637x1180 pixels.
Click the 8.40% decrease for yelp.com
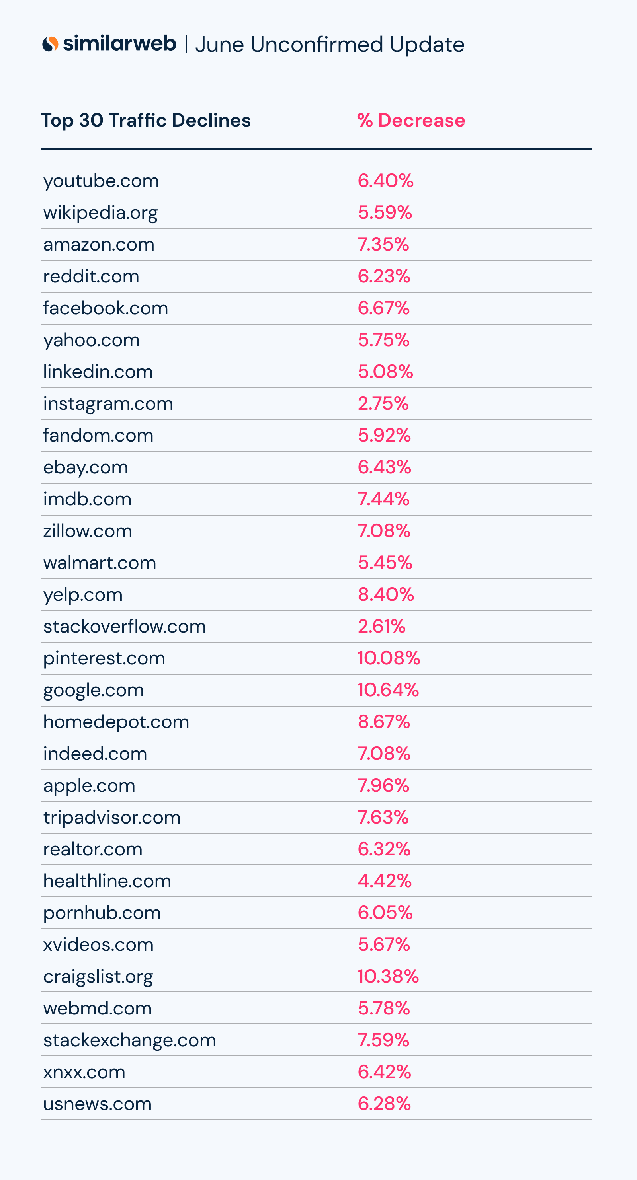tap(385, 595)
